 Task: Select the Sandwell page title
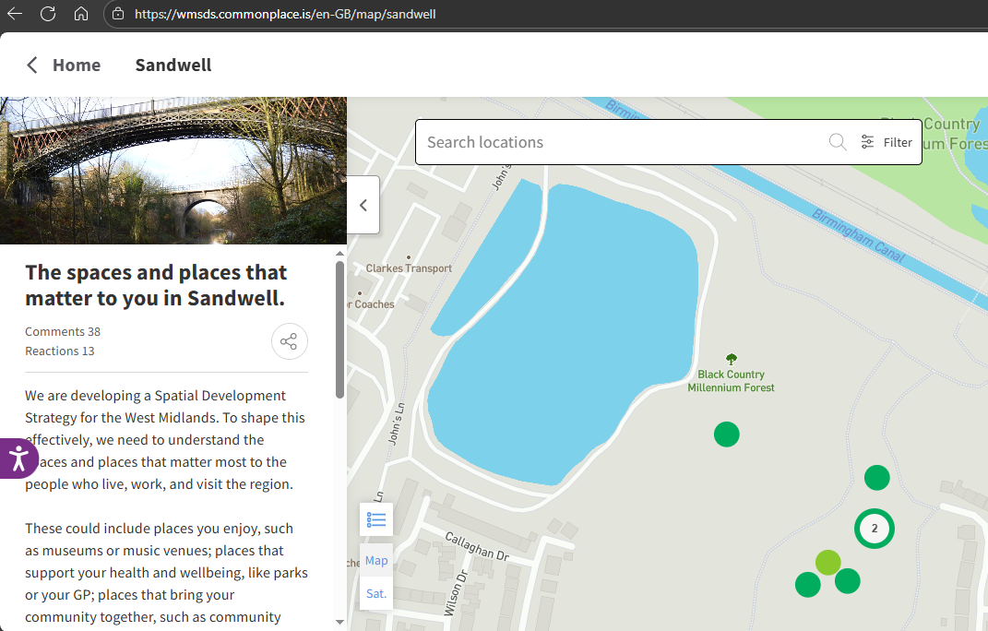(173, 65)
